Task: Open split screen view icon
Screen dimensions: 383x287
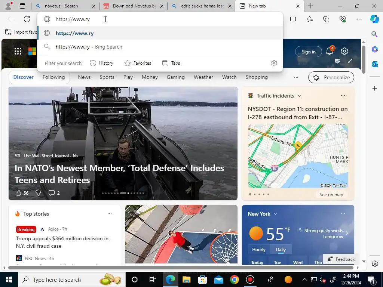Action: click(x=293, y=19)
